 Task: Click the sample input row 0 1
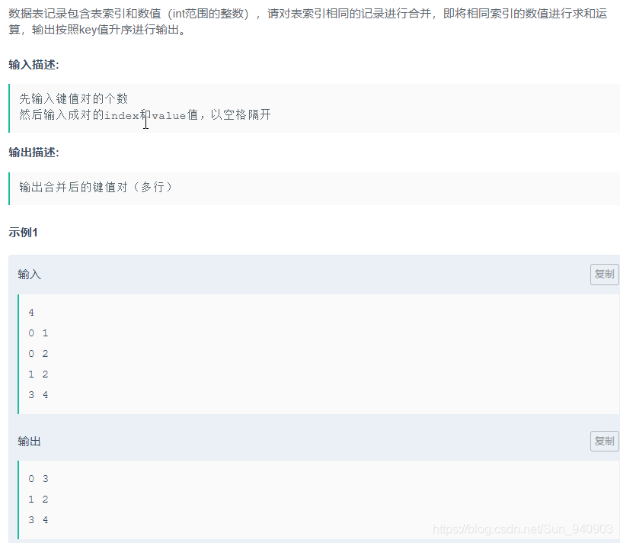coord(38,333)
